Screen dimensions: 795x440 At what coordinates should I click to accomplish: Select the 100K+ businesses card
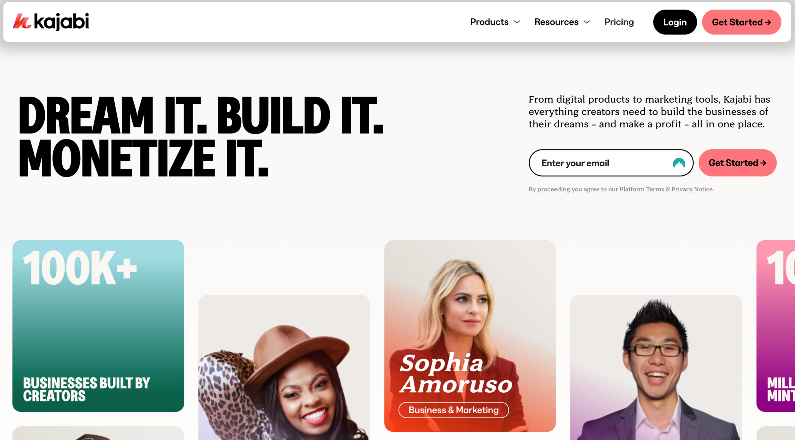[98, 326]
